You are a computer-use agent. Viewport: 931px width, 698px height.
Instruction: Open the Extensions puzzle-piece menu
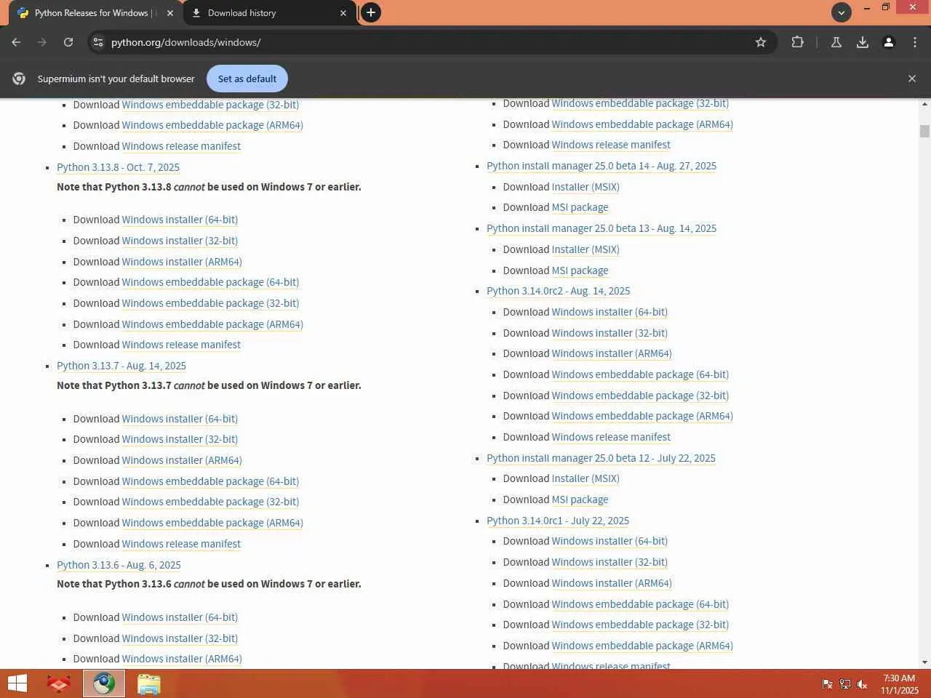tap(797, 42)
